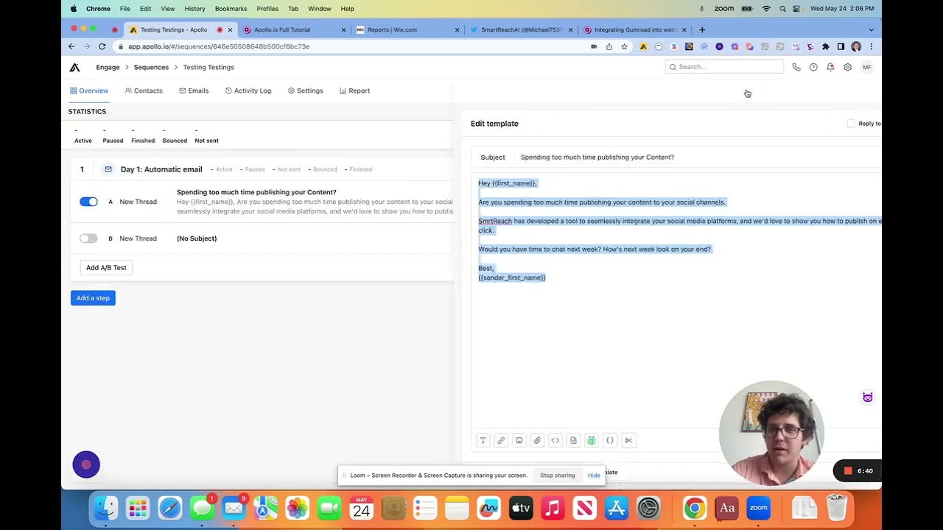Screen dimensions: 943x530
Task: Turn on variant B toggle
Action: tap(88, 239)
